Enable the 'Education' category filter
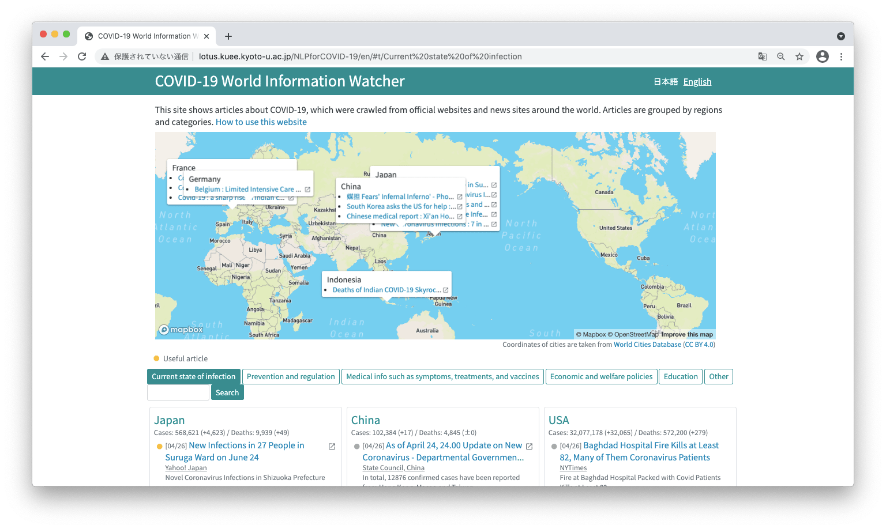Screen dimensions: 886x529 coord(680,376)
